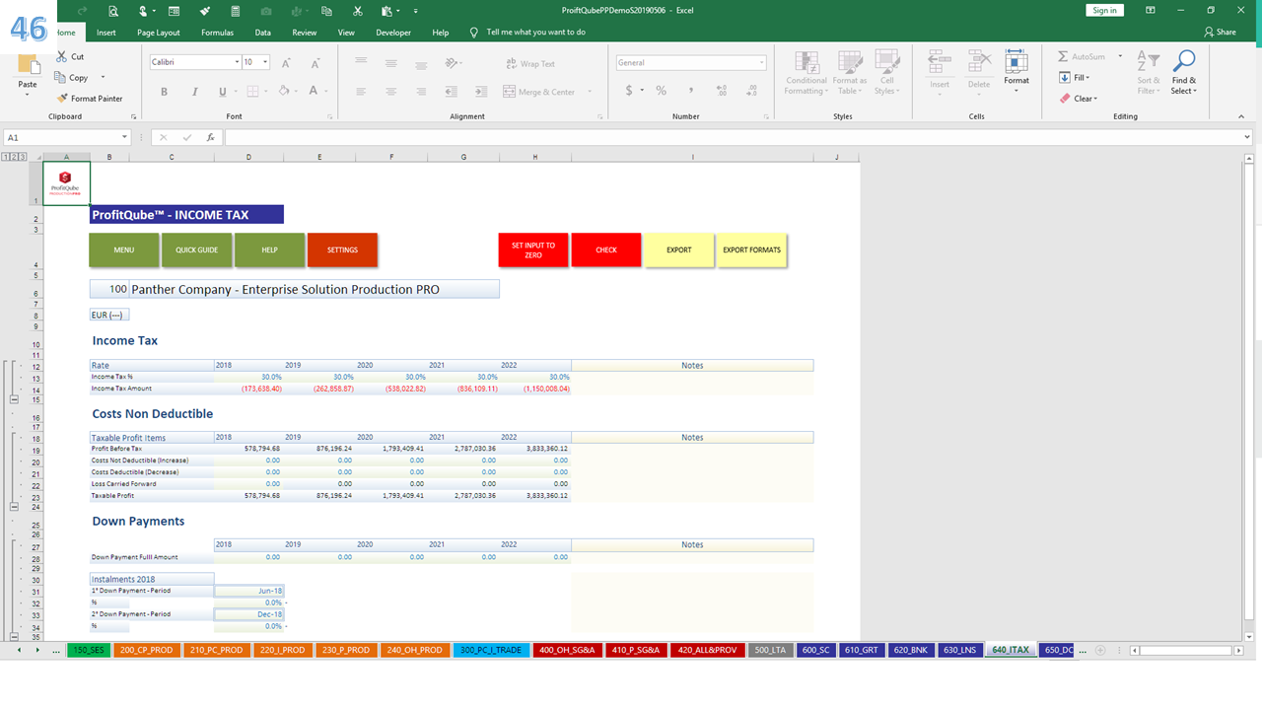Screen dimensions: 1262x710
Task: Expand the formula bar
Action: (1248, 138)
